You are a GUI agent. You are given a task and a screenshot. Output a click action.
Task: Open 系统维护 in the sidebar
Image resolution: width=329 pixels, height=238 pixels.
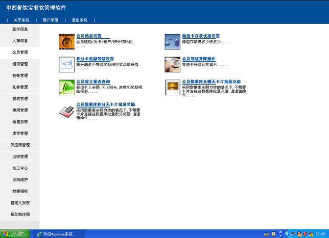20,179
